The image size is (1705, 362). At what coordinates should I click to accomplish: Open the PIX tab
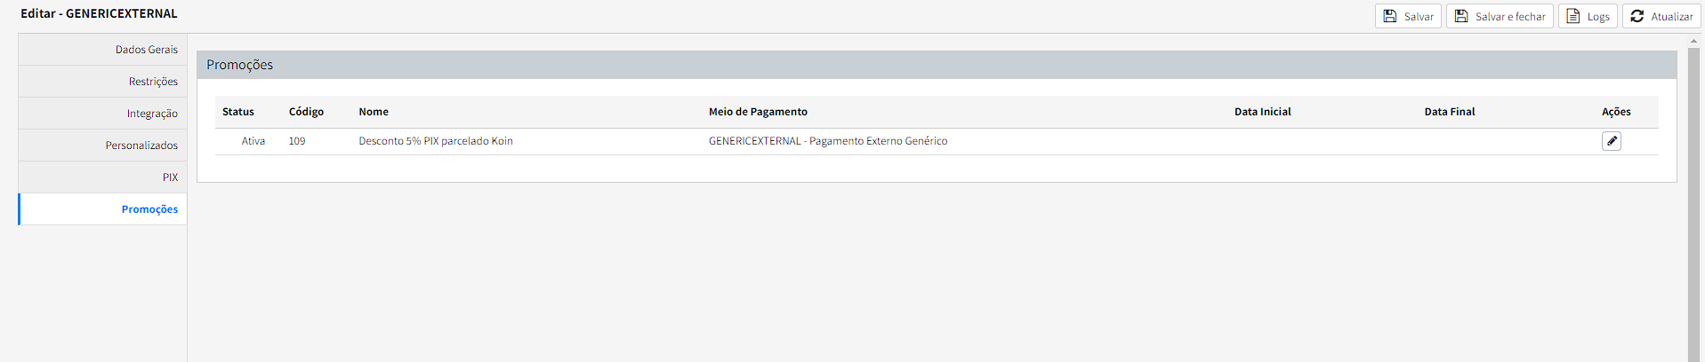(170, 177)
